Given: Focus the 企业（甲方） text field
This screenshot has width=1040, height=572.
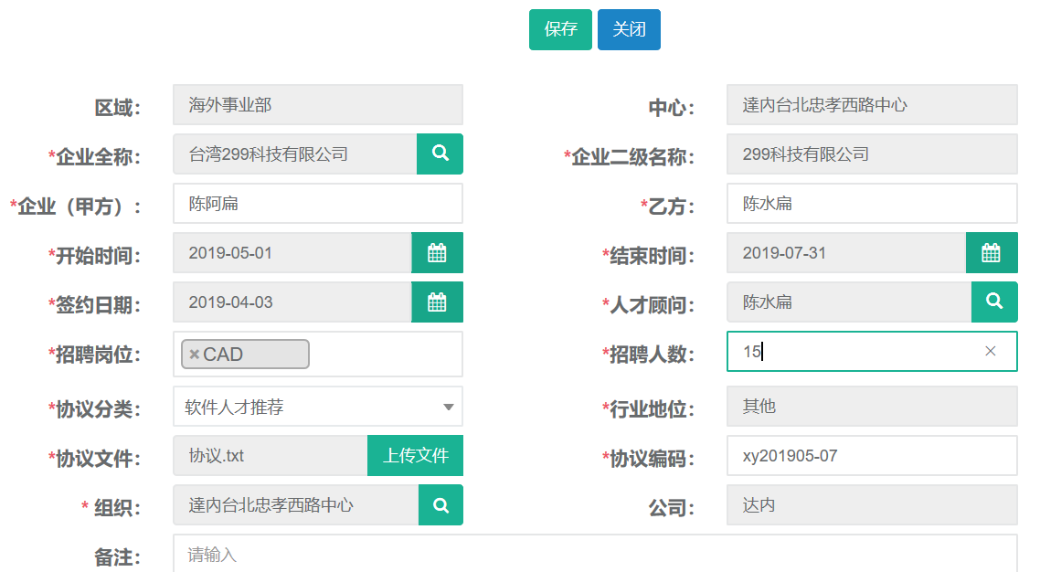Looking at the screenshot, I should [317, 204].
